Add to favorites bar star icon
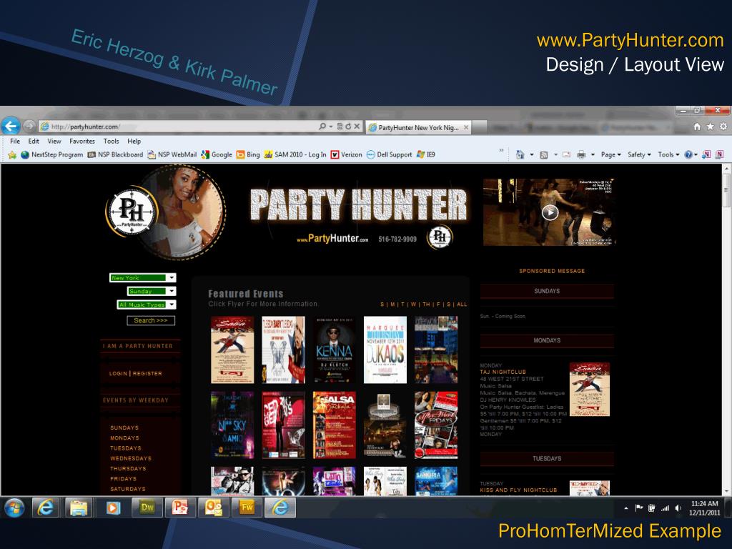 coord(12,154)
